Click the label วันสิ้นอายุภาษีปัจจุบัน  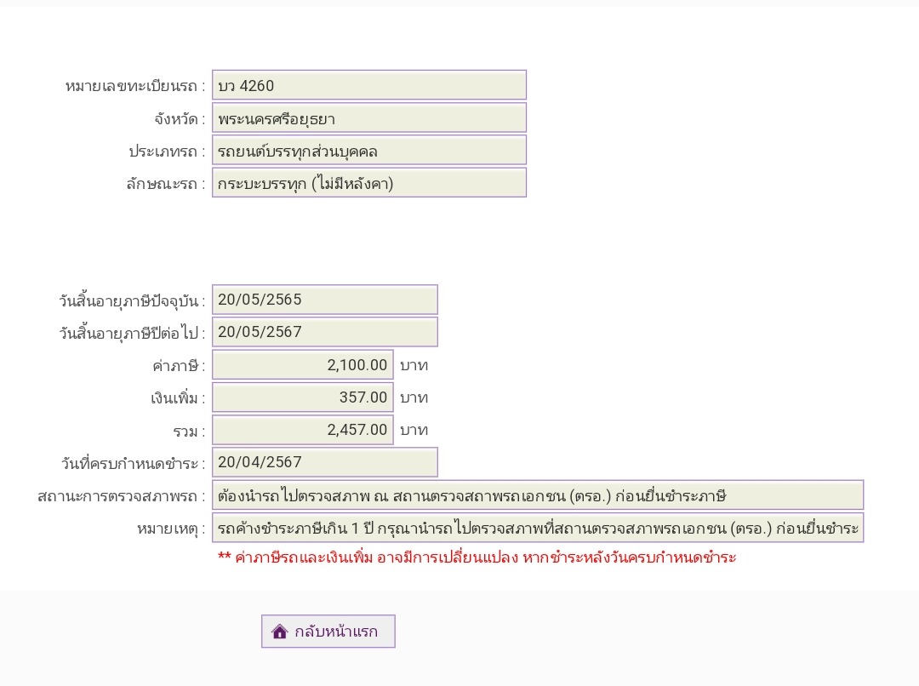pyautogui.click(x=132, y=300)
